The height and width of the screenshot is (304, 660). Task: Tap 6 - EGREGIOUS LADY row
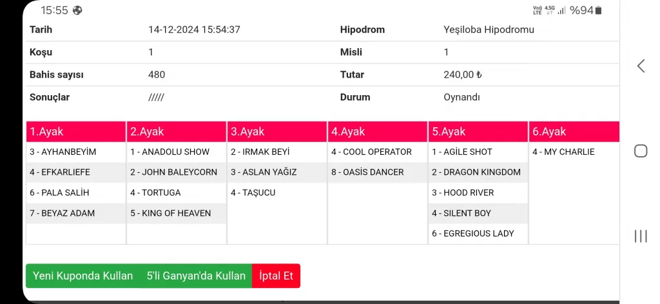tap(473, 233)
